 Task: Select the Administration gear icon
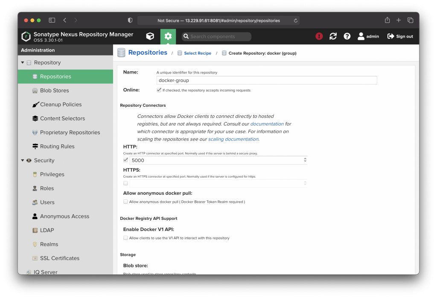pyautogui.click(x=168, y=36)
